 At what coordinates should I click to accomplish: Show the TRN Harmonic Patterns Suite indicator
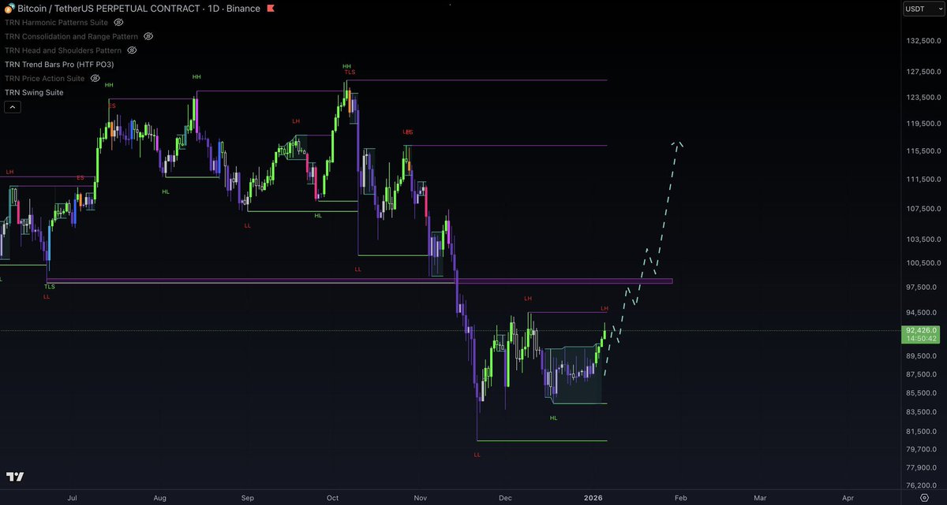[x=118, y=22]
